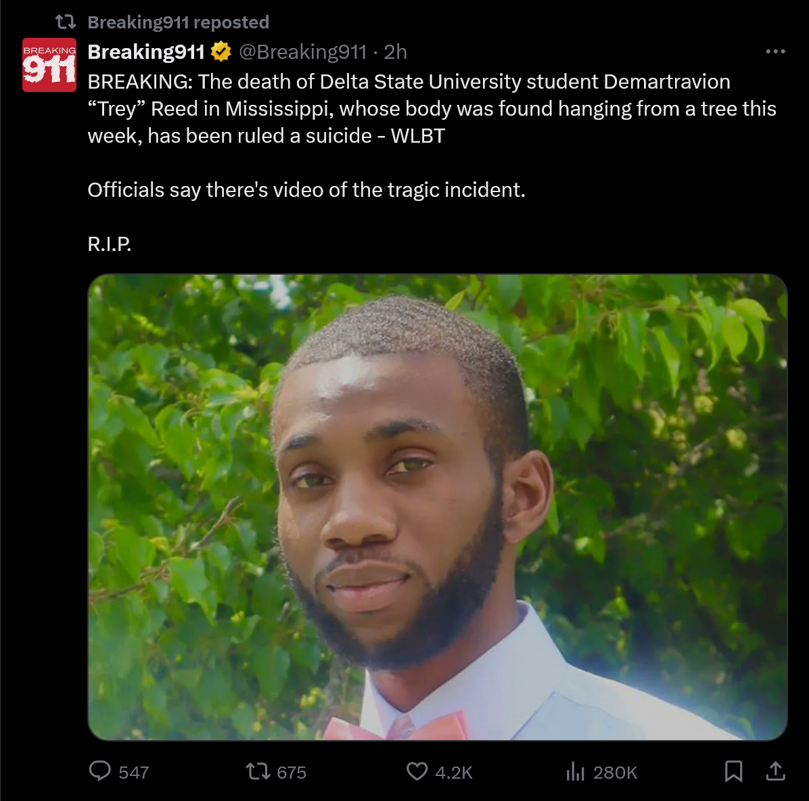
Task: Open the attached photo in the tweet
Action: pos(438,507)
